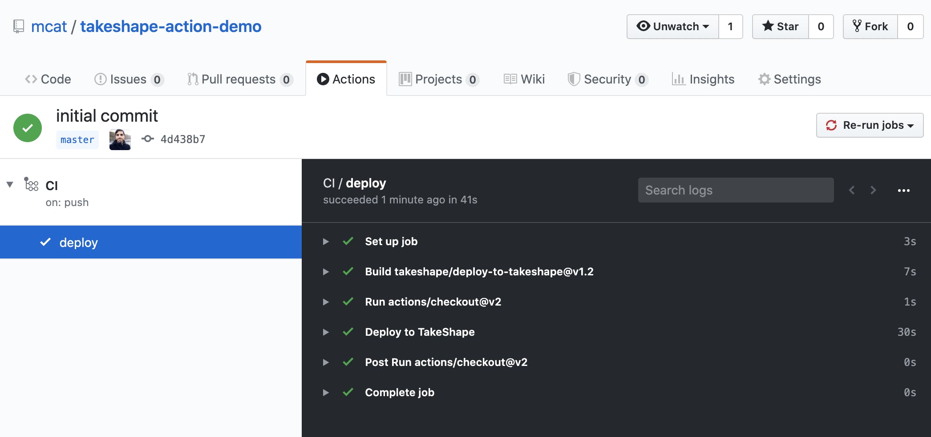Screen dimensions: 931x437
Task: Open commit 4d438b7
Action: (183, 139)
